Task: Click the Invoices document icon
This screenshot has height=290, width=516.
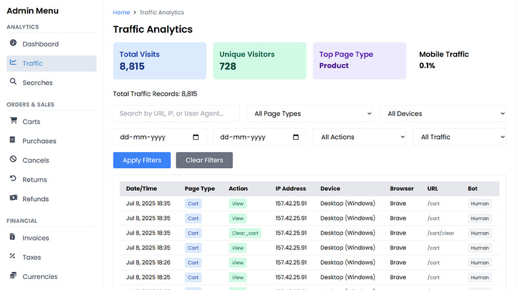Action: [12, 237]
